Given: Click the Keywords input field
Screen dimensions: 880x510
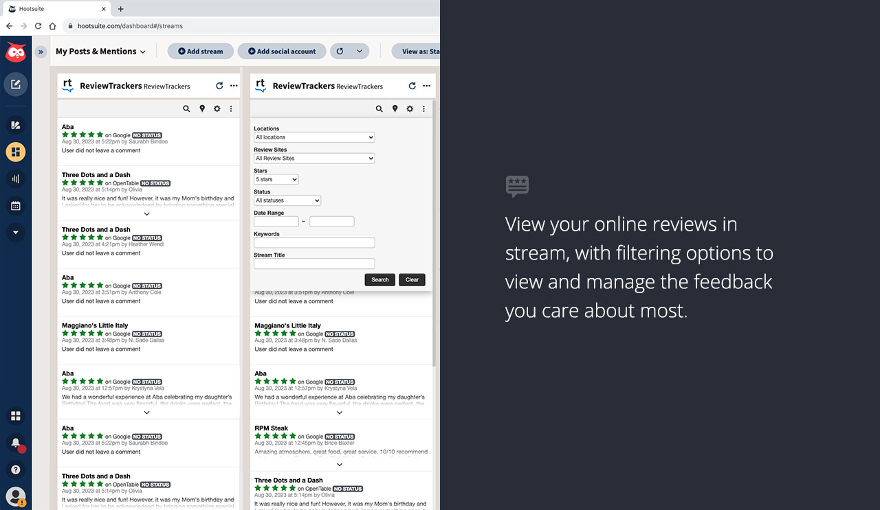Looking at the screenshot, I should point(314,242).
